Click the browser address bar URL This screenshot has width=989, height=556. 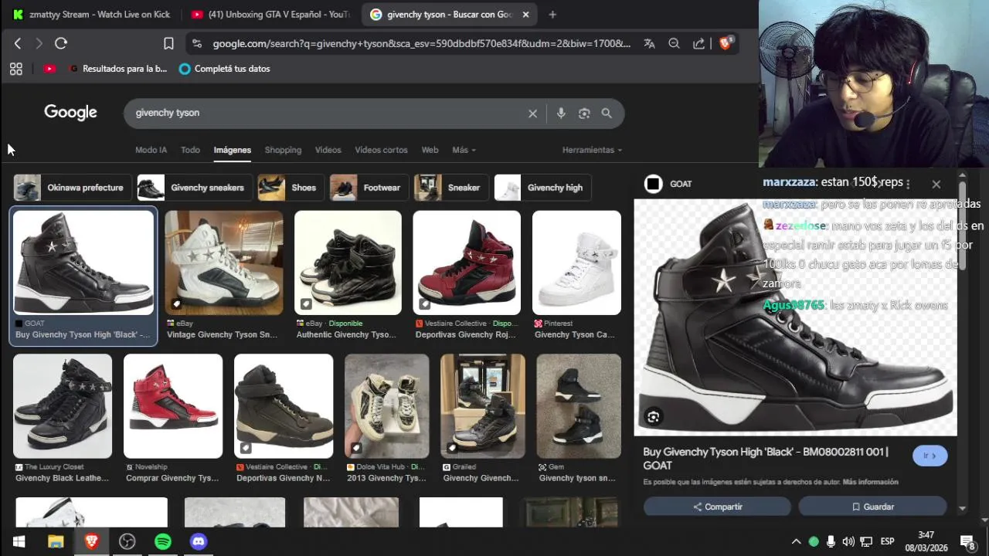(x=421, y=44)
